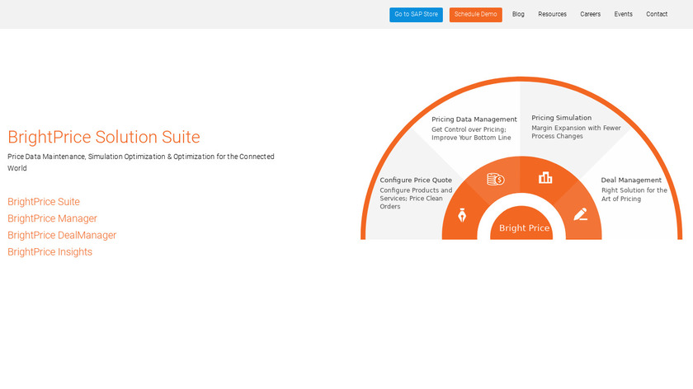Click the Schedule Demo button
Image resolution: width=693 pixels, height=389 pixels.
coord(475,15)
